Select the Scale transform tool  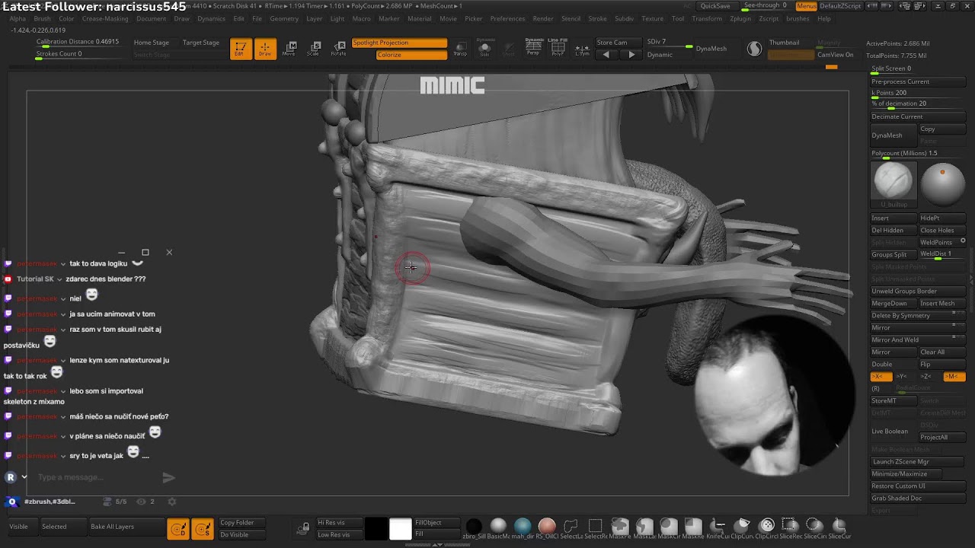(x=314, y=49)
